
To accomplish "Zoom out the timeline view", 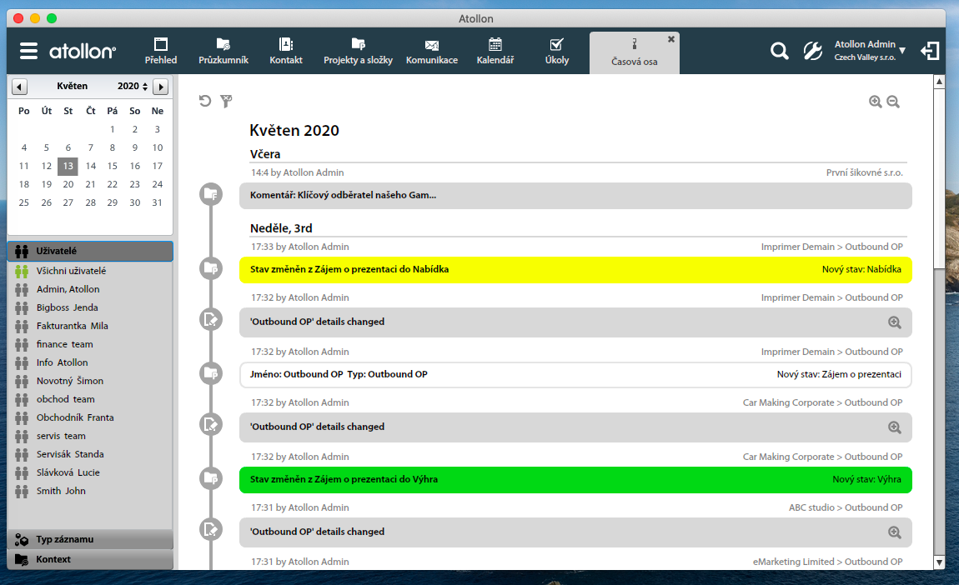I will (893, 102).
